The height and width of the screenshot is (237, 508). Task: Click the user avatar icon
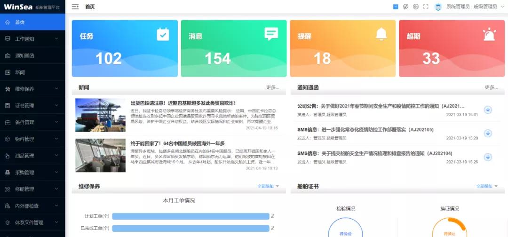coord(438,7)
